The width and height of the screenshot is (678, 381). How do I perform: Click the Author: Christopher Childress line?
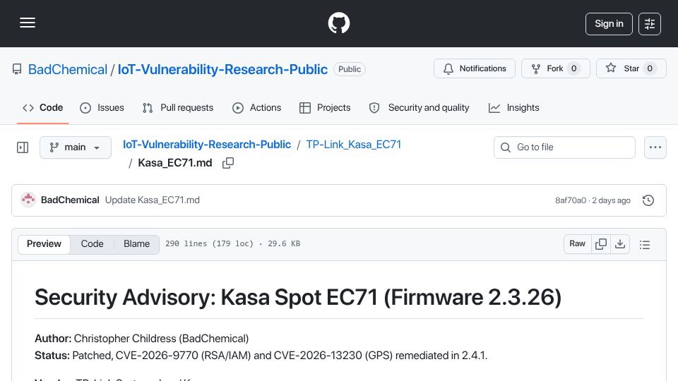[x=142, y=339]
